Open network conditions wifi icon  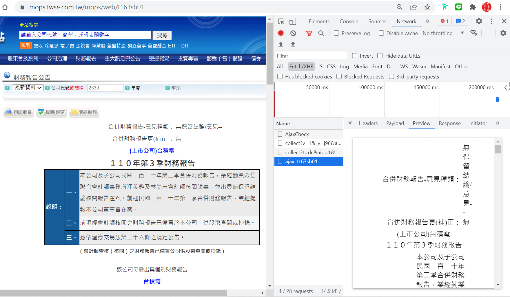474,33
